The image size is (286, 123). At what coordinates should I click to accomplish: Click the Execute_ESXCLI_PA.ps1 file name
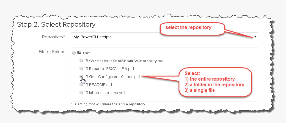pyautogui.click(x=112, y=69)
